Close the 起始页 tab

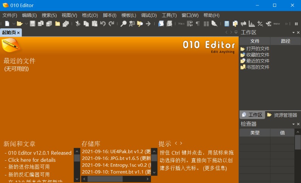18,33
